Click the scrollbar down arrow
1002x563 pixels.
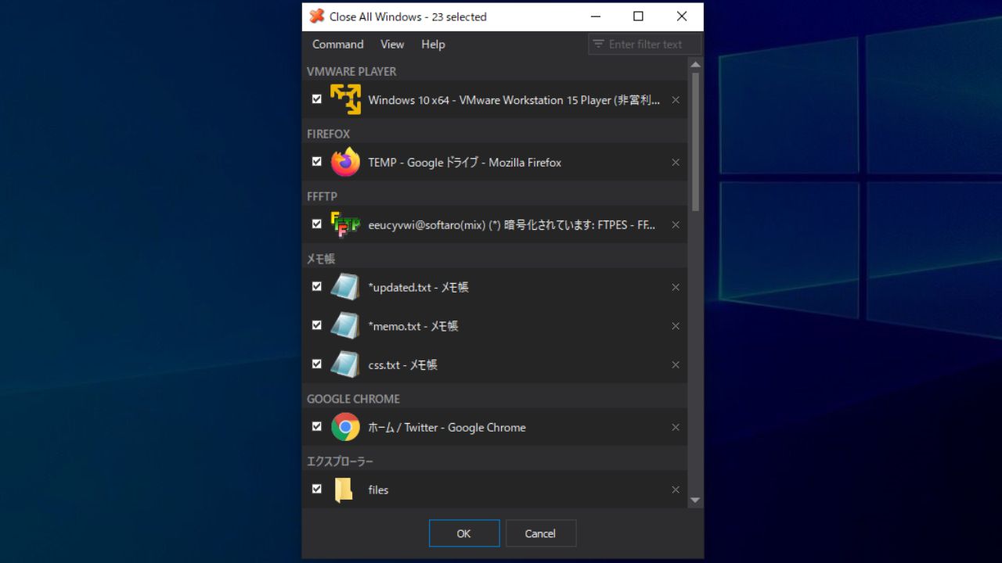[695, 500]
